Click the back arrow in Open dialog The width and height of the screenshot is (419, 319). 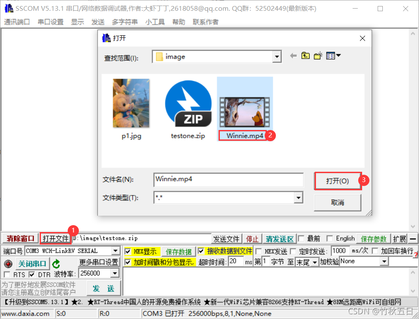coord(292,56)
